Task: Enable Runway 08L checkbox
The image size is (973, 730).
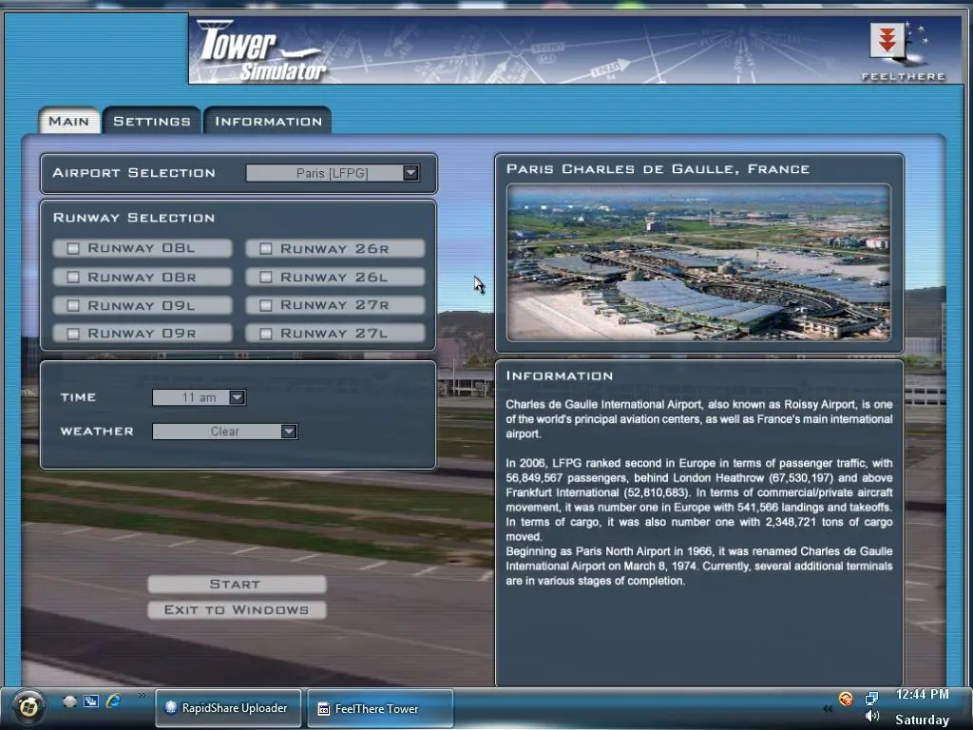Action: pos(73,248)
